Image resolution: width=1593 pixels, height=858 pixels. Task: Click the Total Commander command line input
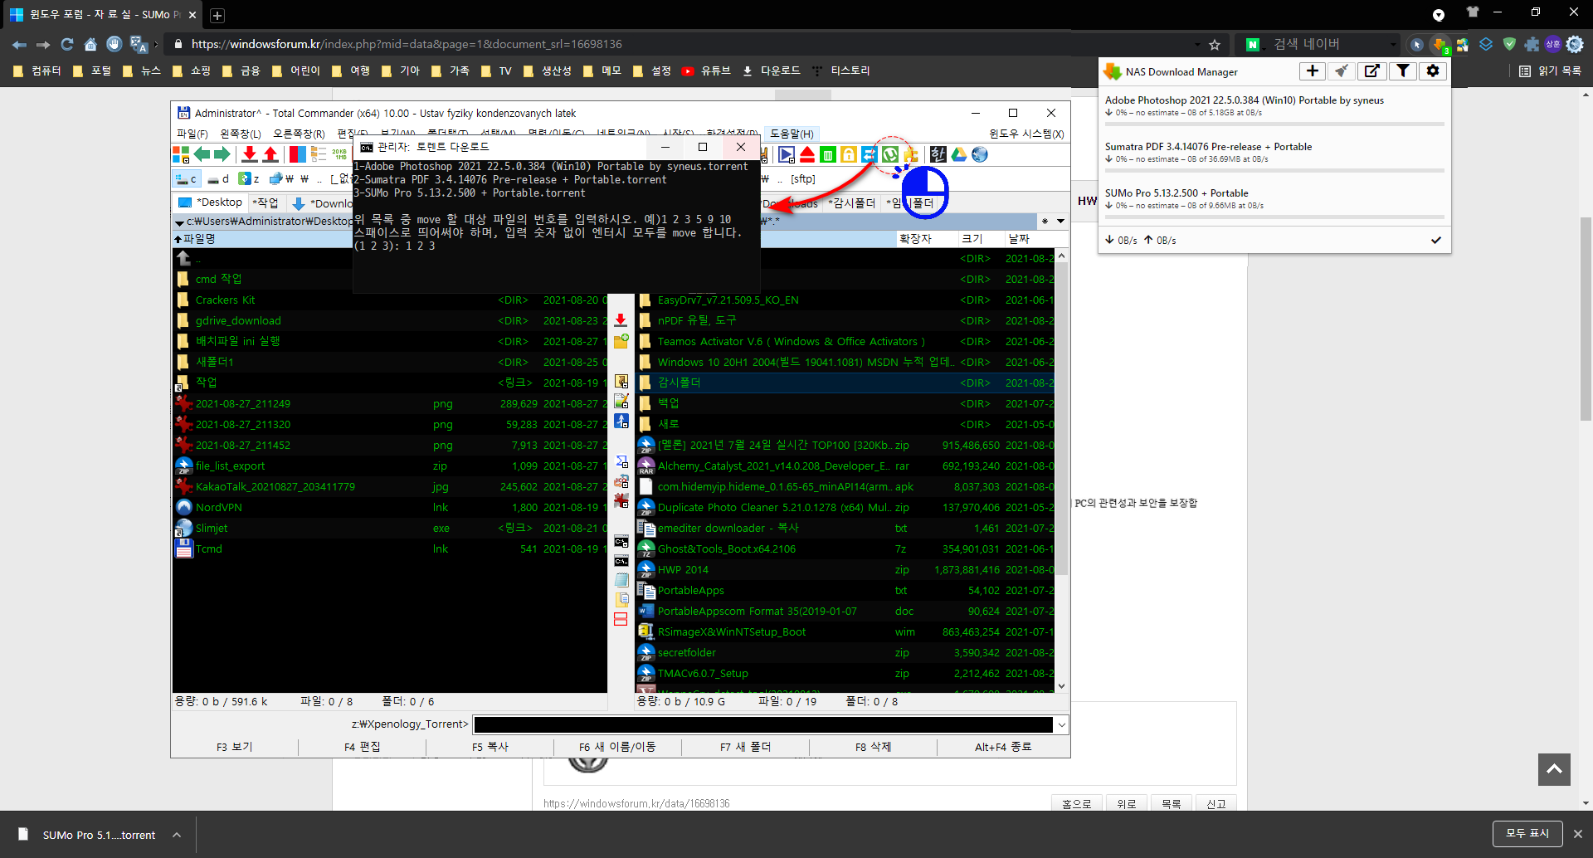coord(763,725)
